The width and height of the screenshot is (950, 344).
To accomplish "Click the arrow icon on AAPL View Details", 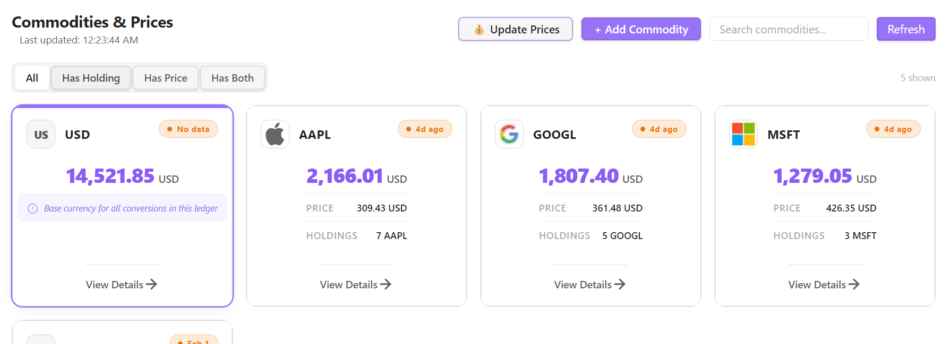I will tap(386, 284).
